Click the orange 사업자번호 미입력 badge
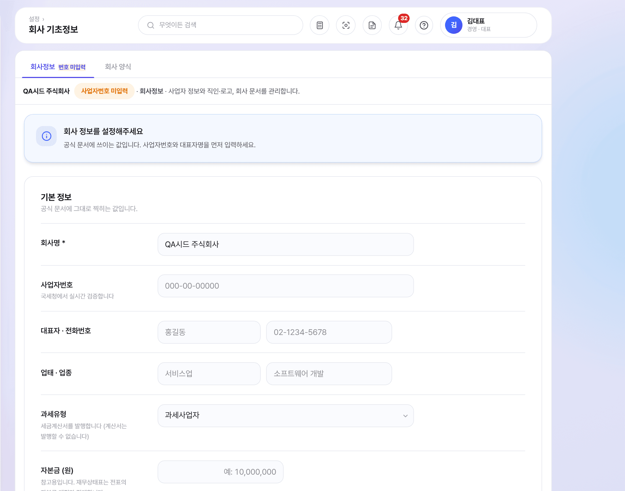The image size is (625, 491). pyautogui.click(x=104, y=91)
